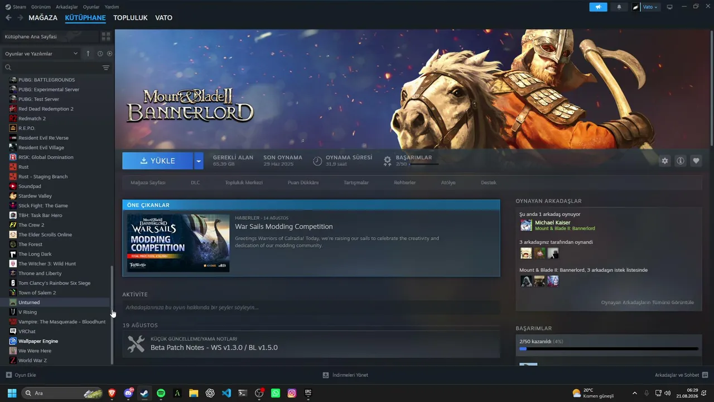This screenshot has width=714, height=402.
Task: Select Unturned in the game list
Action: point(56,303)
